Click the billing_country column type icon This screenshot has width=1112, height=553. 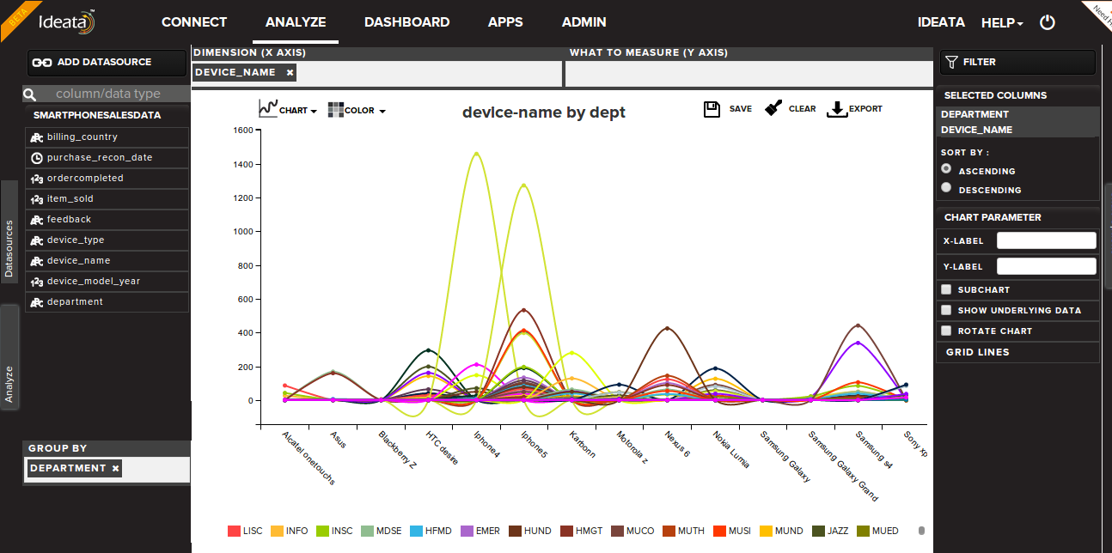coord(37,137)
